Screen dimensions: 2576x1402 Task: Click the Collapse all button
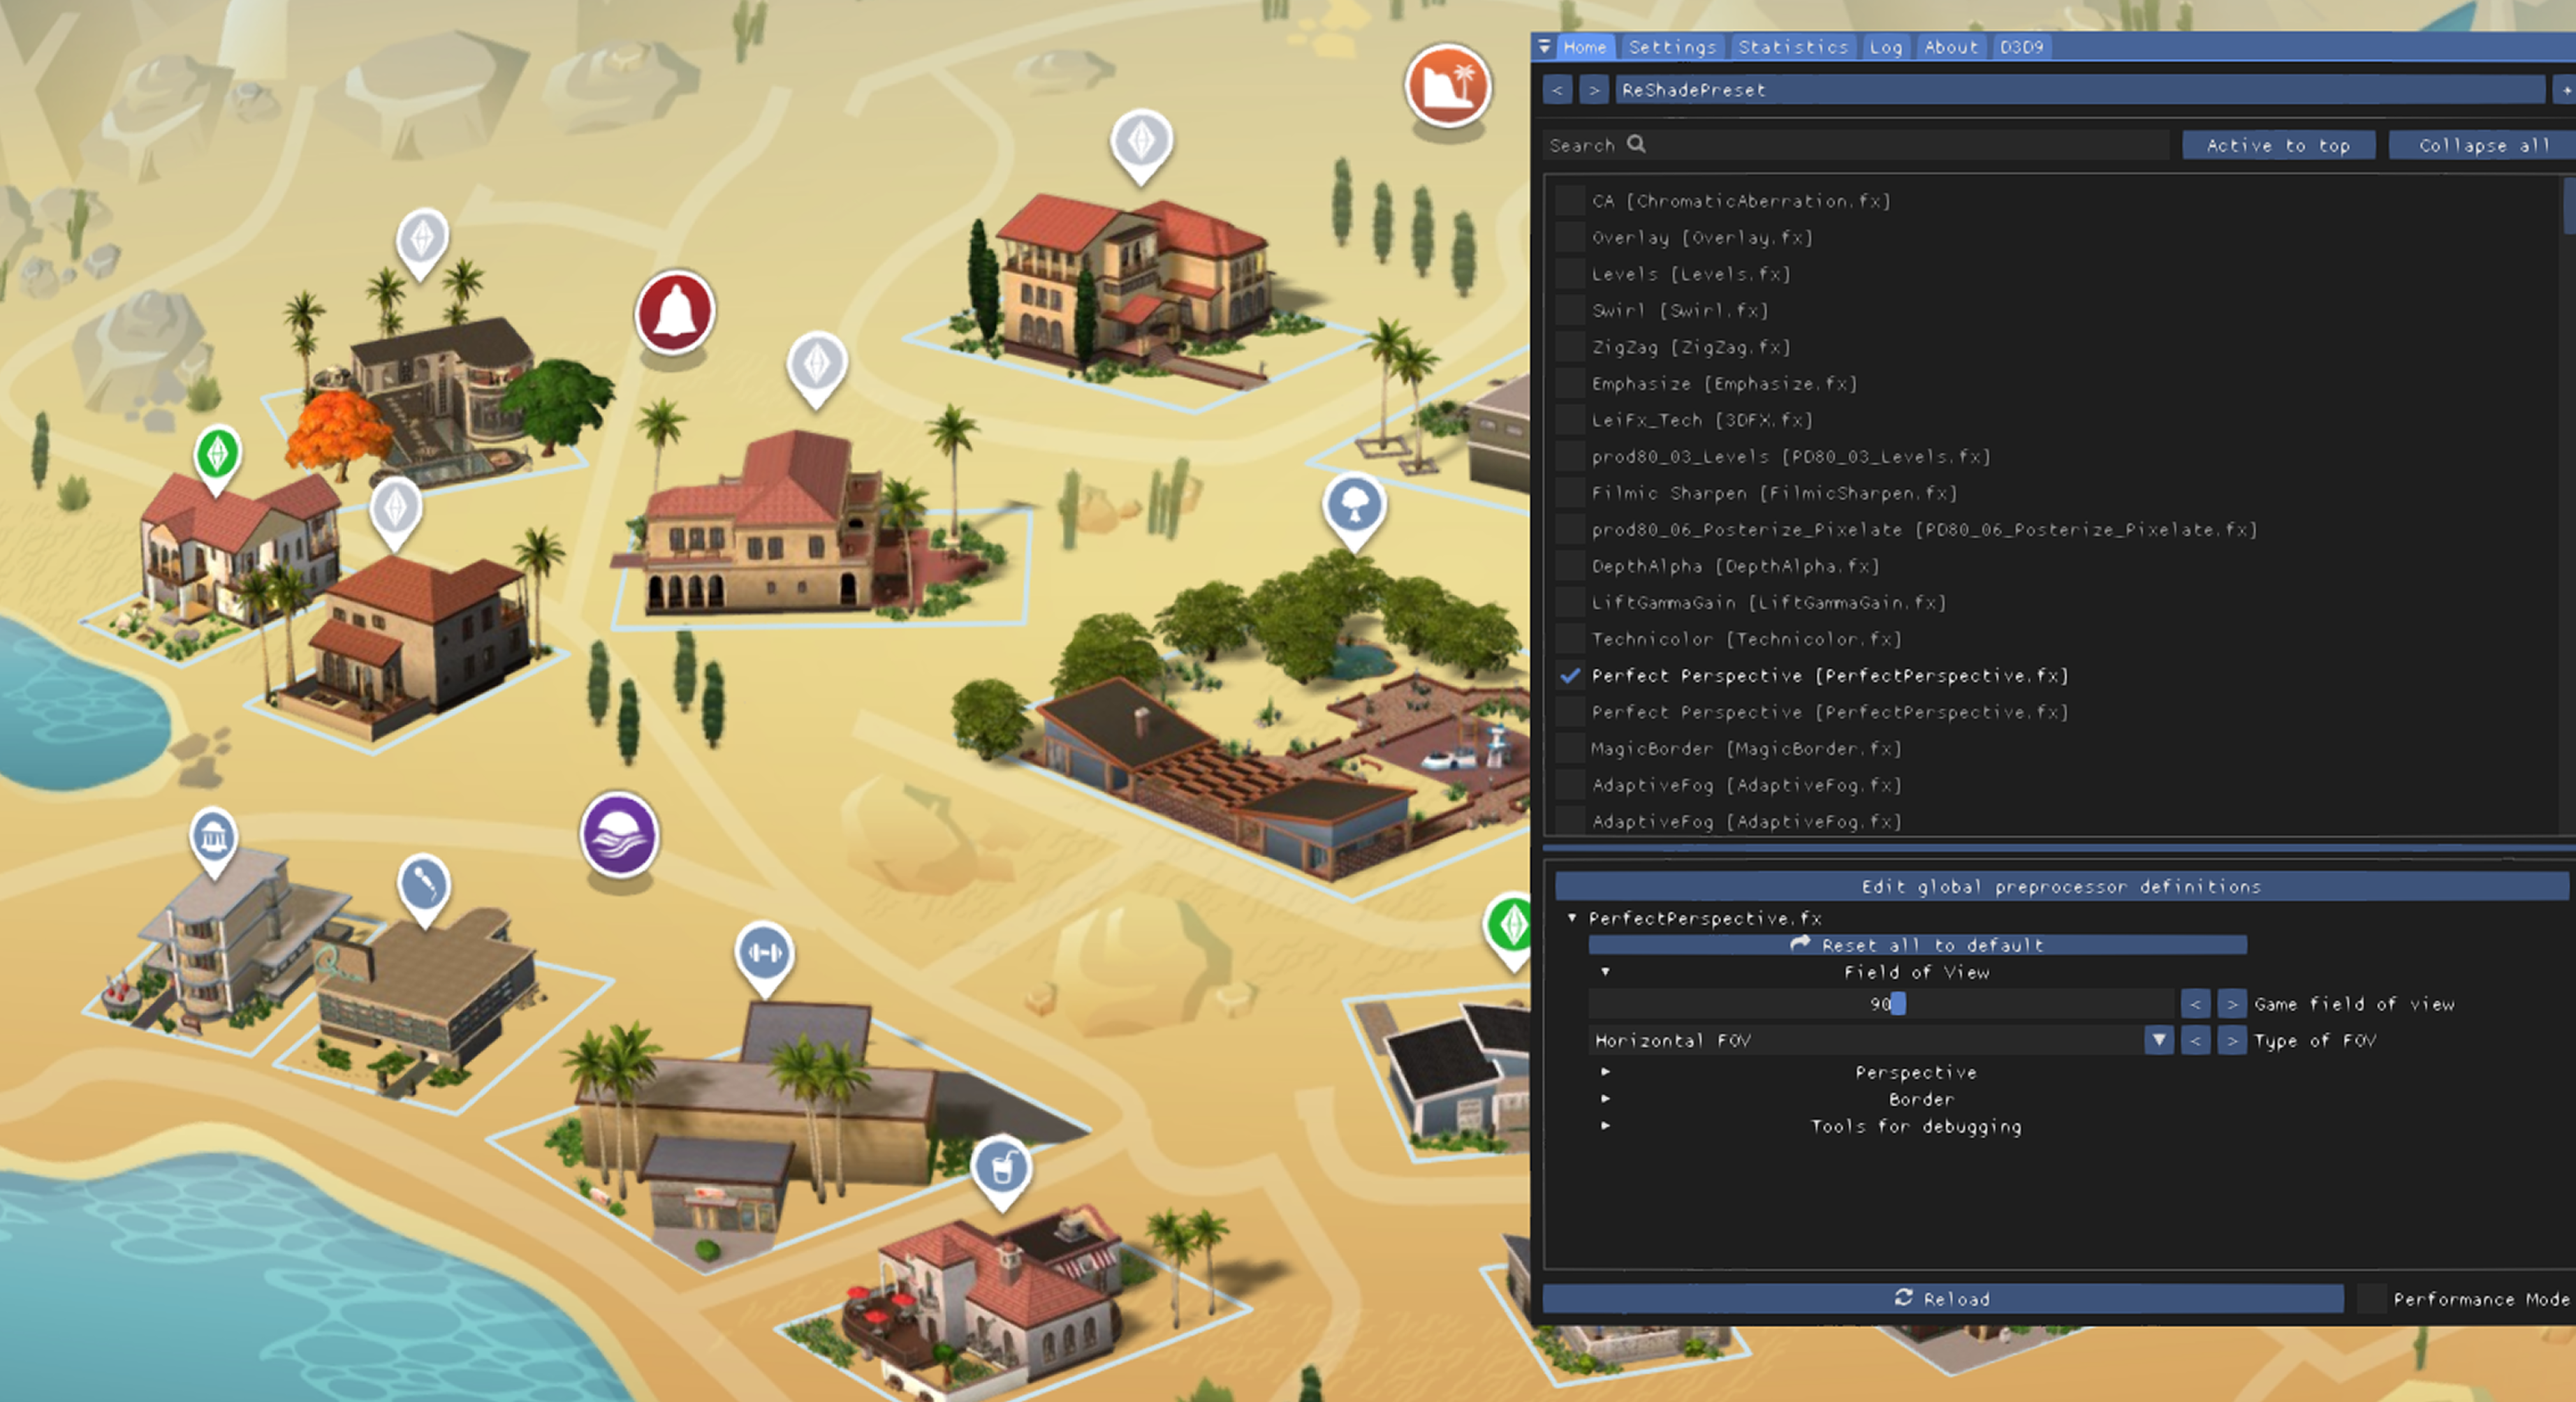tap(2482, 145)
